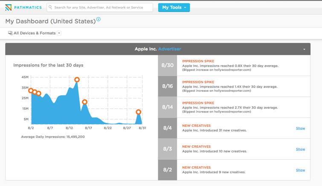Show creatives for the 8/2 entry
Screen dimensions: 322x186
pyautogui.click(x=300, y=170)
